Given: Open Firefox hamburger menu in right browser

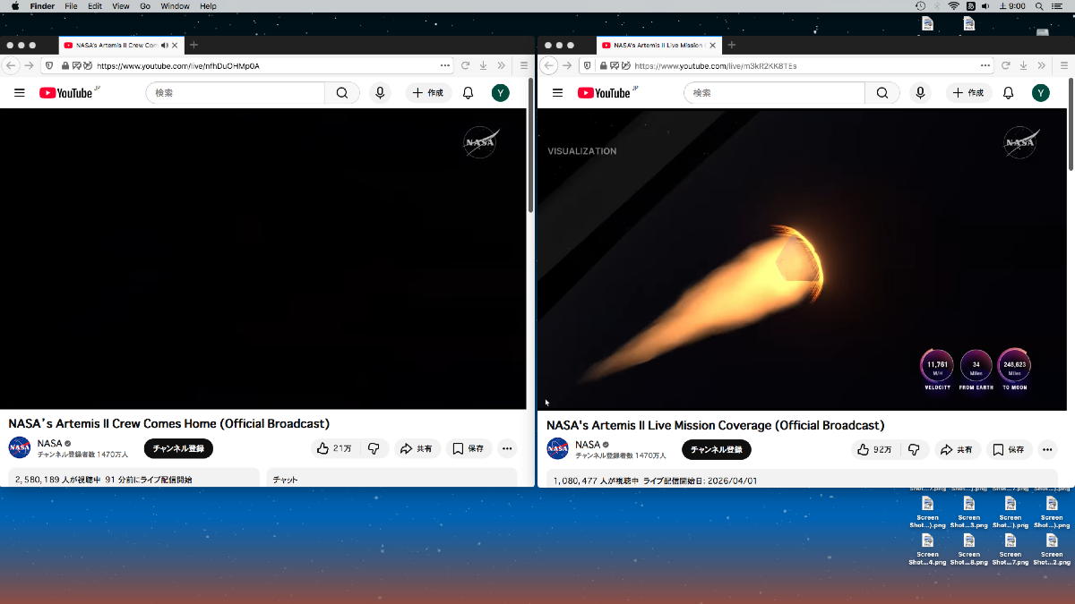Looking at the screenshot, I should (1063, 65).
